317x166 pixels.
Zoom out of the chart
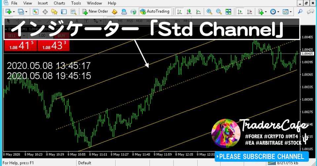click(x=219, y=12)
